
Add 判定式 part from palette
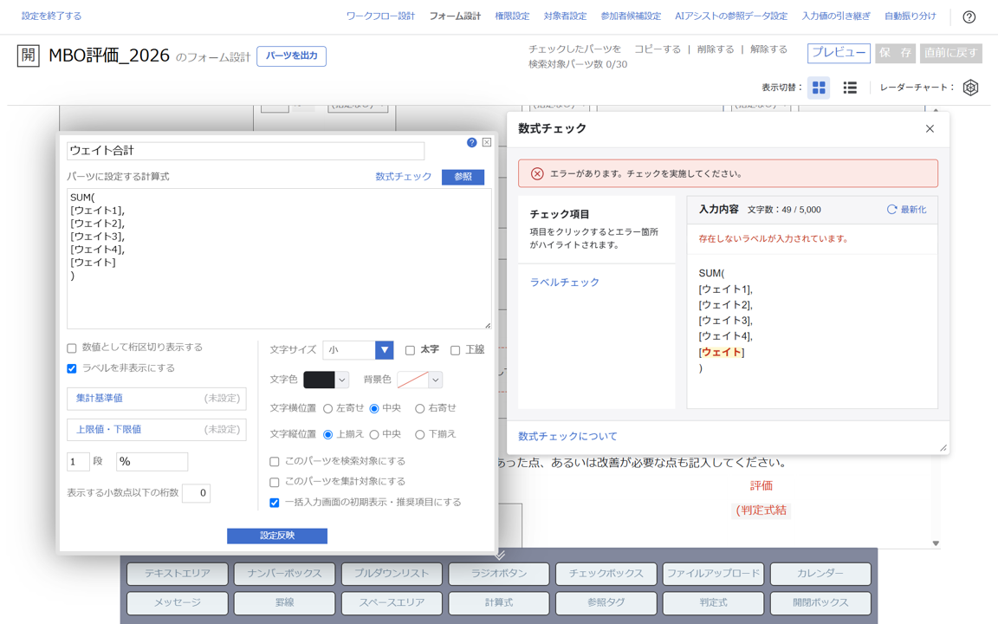click(714, 602)
